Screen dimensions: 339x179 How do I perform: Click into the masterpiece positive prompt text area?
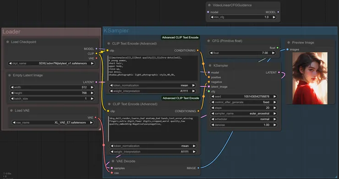[153, 68]
